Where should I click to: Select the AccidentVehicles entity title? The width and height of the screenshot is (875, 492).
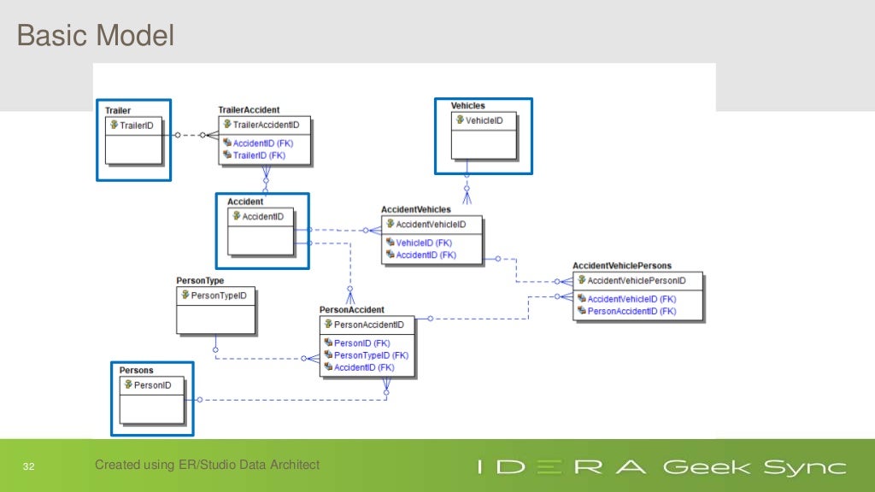click(x=416, y=209)
